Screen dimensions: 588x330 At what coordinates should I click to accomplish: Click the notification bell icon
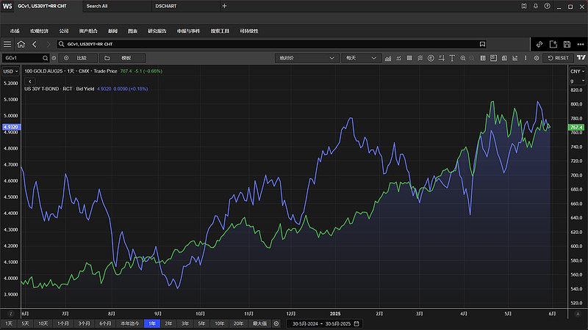coord(536,6)
